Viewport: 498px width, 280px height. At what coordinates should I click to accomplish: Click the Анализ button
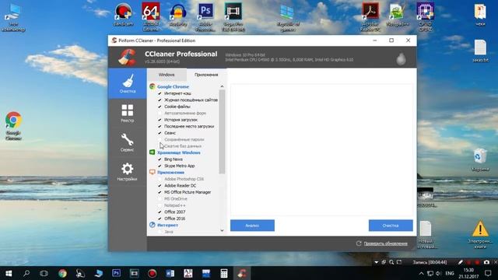coord(252,226)
